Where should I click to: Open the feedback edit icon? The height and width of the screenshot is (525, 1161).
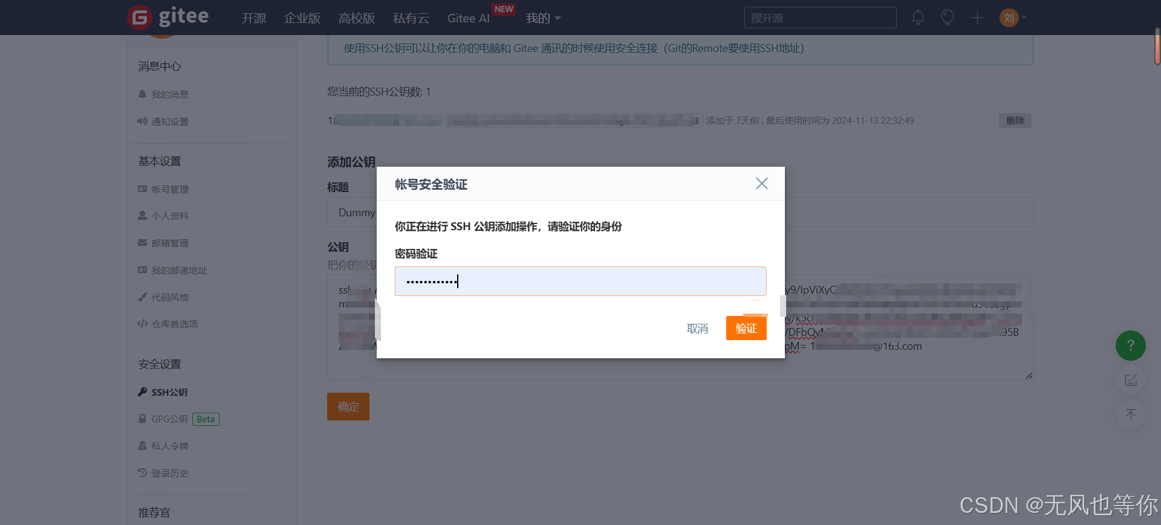(1131, 380)
